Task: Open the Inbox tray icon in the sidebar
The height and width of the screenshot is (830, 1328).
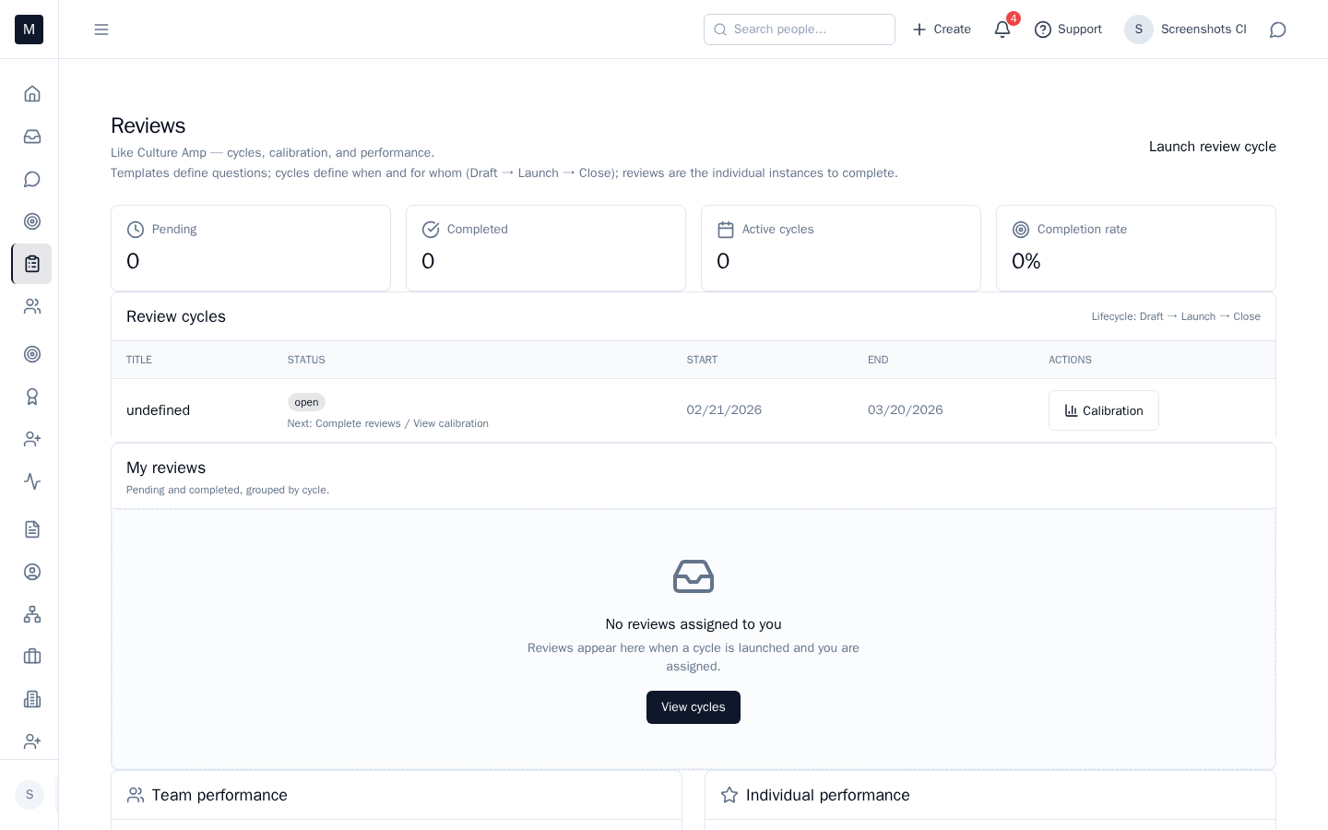Action: coord(32,136)
